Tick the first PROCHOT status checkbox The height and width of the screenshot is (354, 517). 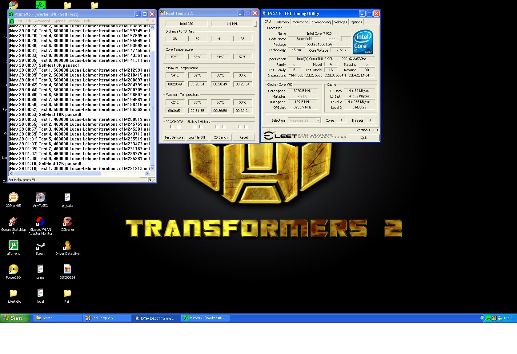coord(172,127)
